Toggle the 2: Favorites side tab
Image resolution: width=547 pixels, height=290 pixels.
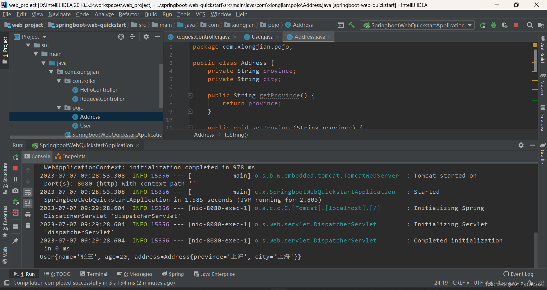tap(5, 221)
